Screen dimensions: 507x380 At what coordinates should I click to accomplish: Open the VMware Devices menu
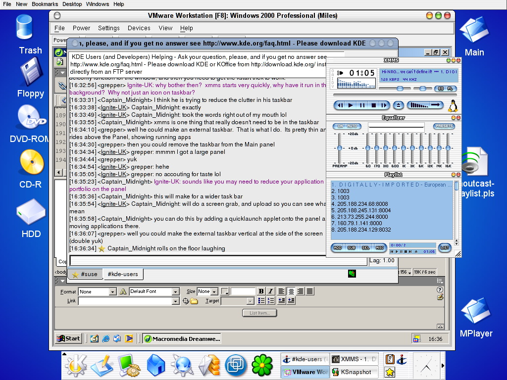[139, 28]
